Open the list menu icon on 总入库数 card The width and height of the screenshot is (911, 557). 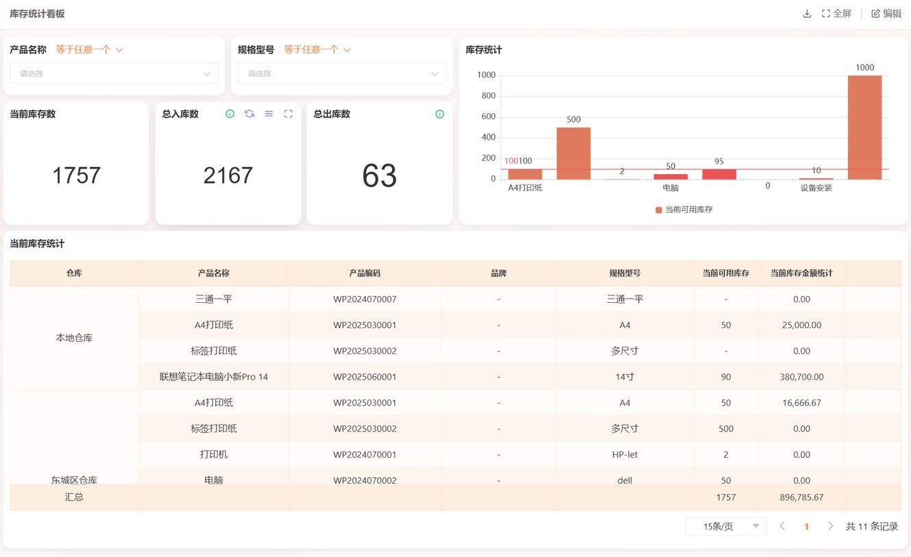269,114
